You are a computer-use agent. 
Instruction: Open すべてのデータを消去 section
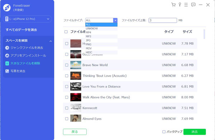21,30
